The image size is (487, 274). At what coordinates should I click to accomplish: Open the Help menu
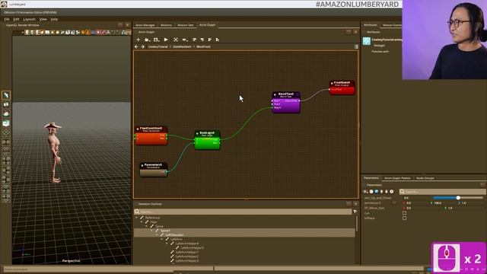(54, 19)
